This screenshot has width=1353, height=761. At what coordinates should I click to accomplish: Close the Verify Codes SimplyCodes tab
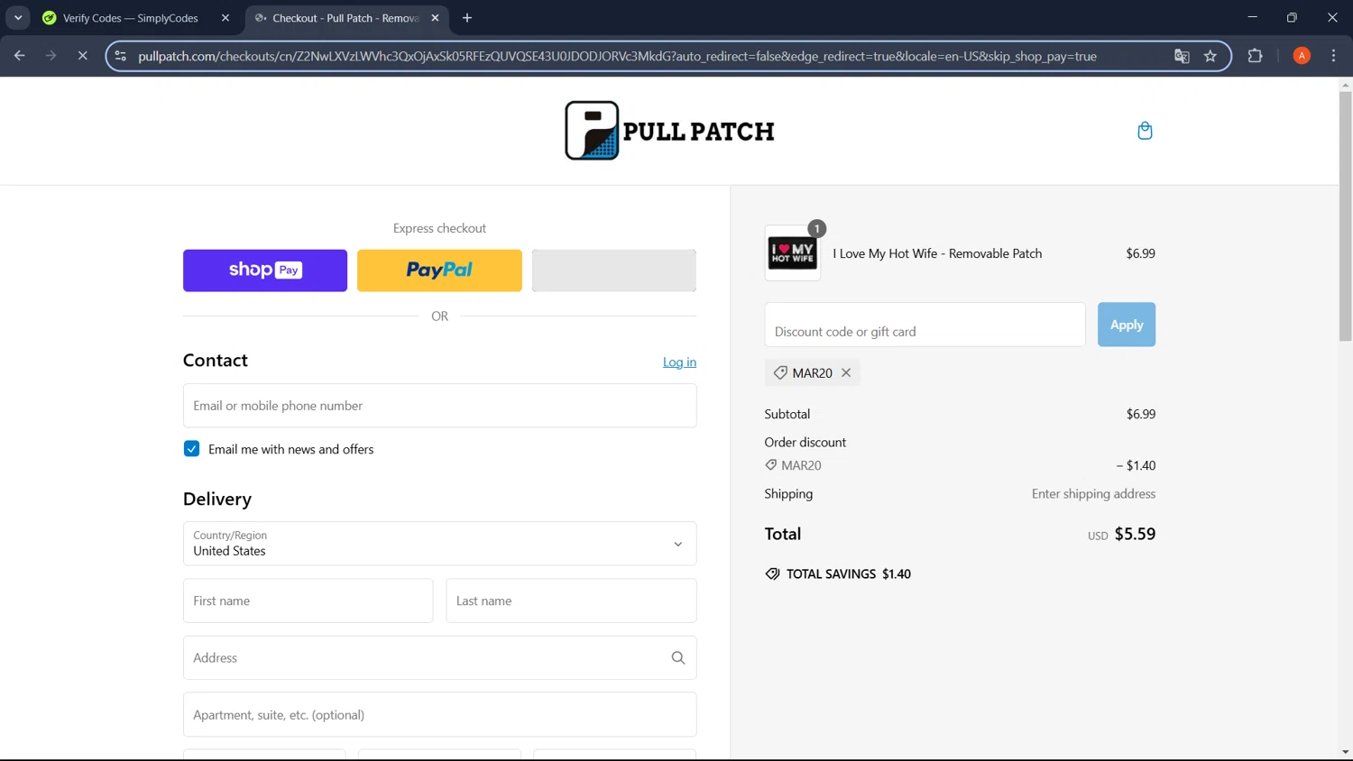225,18
